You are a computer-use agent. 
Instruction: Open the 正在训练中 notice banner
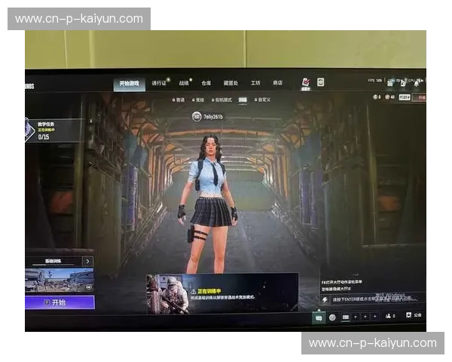click(222, 293)
